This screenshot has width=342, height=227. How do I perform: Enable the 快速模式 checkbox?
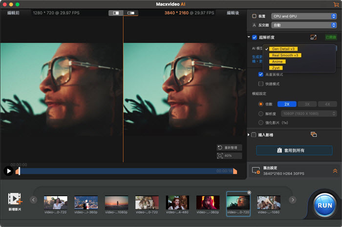point(261,84)
